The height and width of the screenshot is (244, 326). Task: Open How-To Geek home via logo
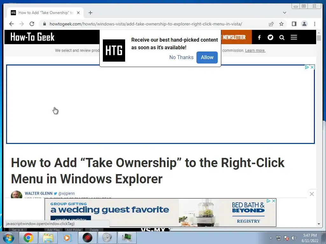point(32,37)
